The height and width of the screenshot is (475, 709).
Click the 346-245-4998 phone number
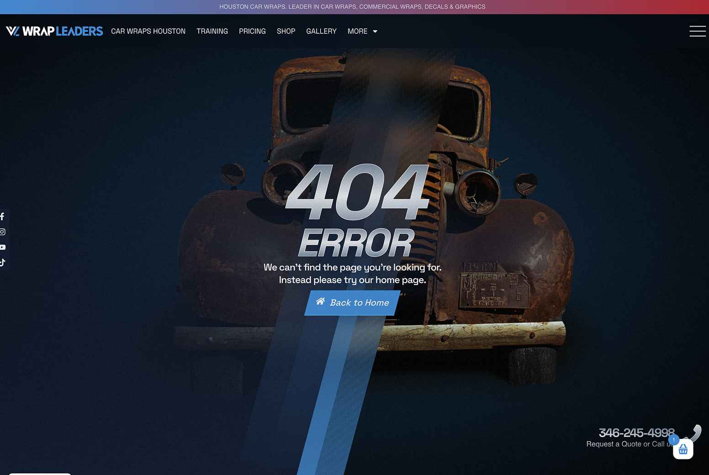point(636,433)
